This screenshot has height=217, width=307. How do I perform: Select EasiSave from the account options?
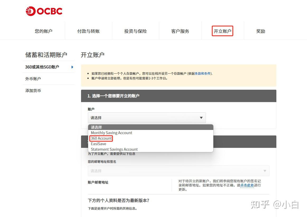point(98,144)
